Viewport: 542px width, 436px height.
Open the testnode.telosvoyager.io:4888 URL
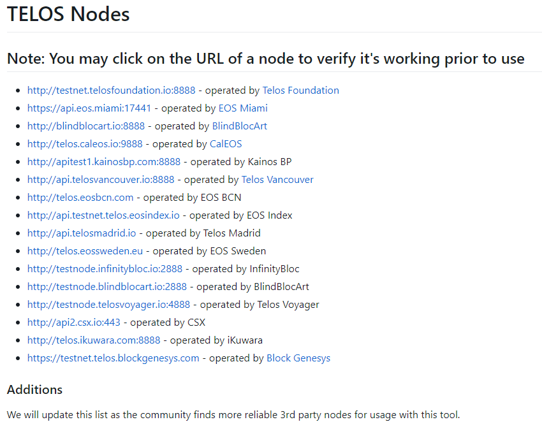(x=108, y=305)
